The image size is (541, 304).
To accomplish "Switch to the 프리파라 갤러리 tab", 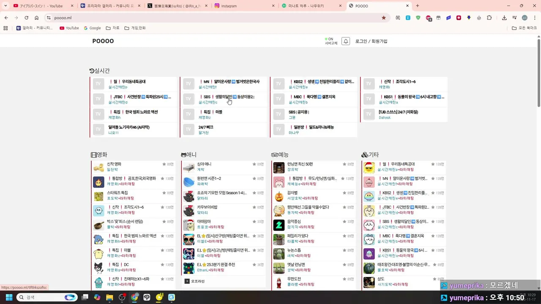I will (x=110, y=6).
